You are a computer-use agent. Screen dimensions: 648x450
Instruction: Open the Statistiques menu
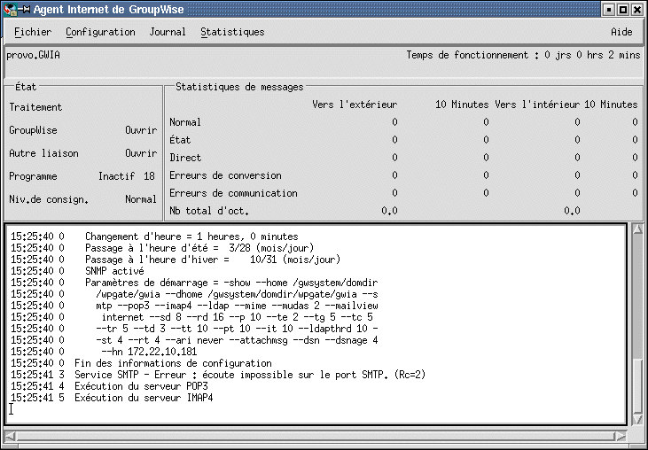[232, 32]
